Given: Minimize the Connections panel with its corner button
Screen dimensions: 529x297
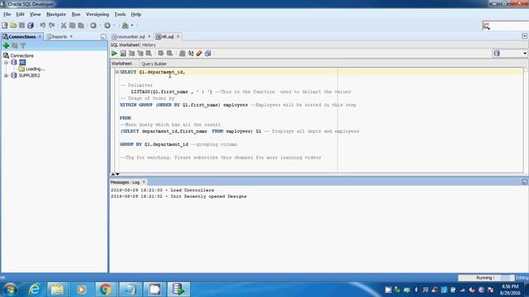Looking at the screenshot, I should pyautogui.click(x=103, y=36).
